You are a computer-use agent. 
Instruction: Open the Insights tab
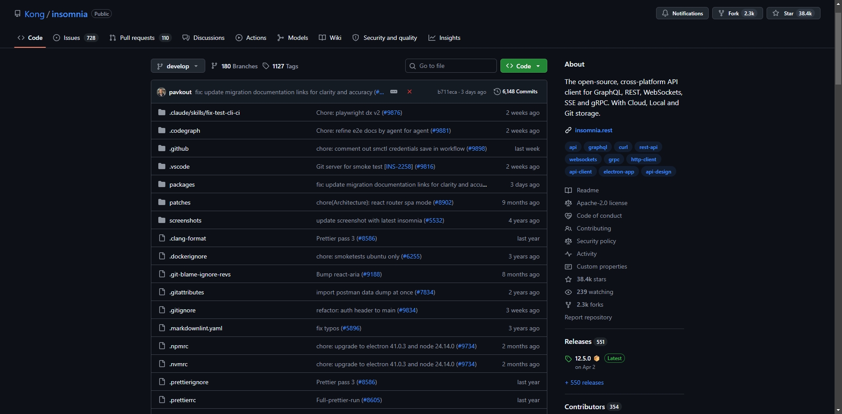(x=445, y=38)
